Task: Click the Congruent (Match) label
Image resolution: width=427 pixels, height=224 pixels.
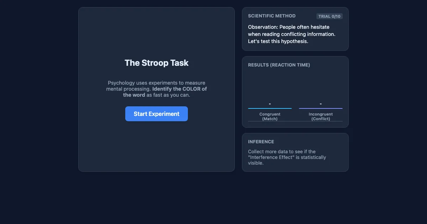Action: pyautogui.click(x=270, y=117)
